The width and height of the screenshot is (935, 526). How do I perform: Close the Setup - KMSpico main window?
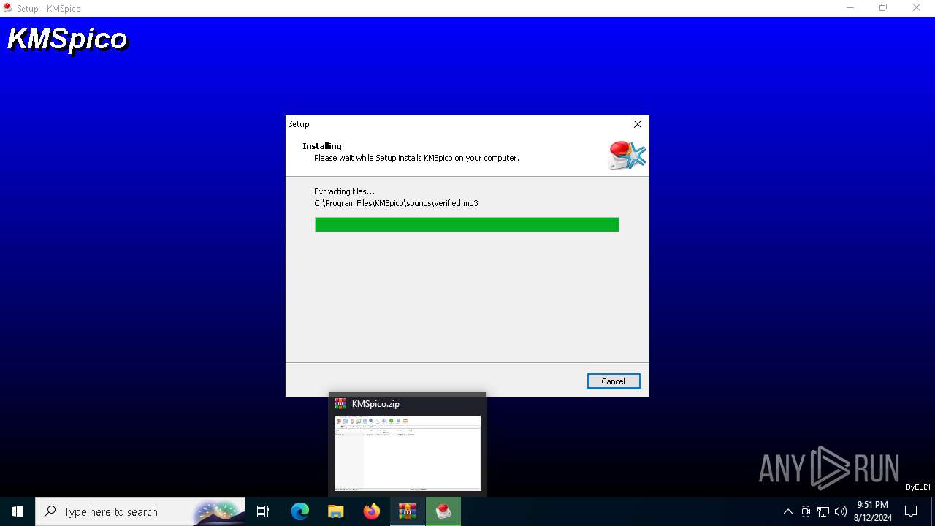coord(917,8)
